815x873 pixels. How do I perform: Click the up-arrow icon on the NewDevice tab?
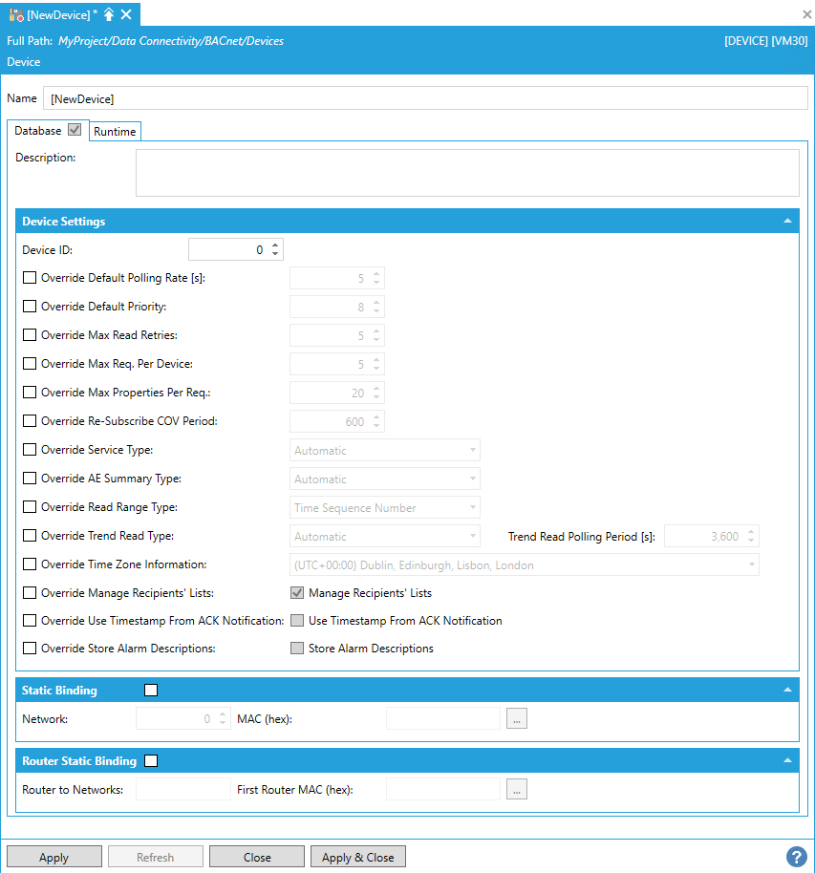pos(109,14)
